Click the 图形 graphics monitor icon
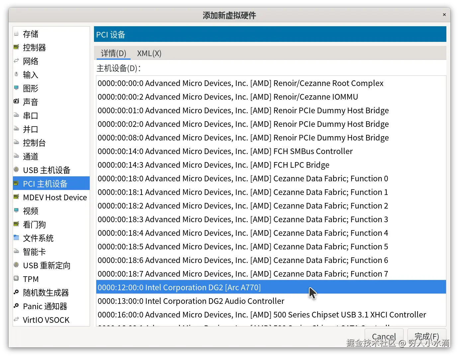The height and width of the screenshot is (357, 459). [x=16, y=88]
